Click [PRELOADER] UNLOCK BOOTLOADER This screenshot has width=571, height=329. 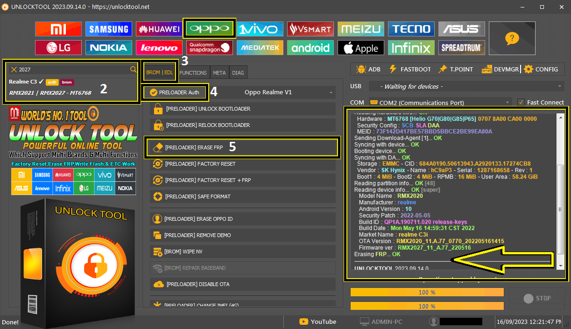[243, 109]
